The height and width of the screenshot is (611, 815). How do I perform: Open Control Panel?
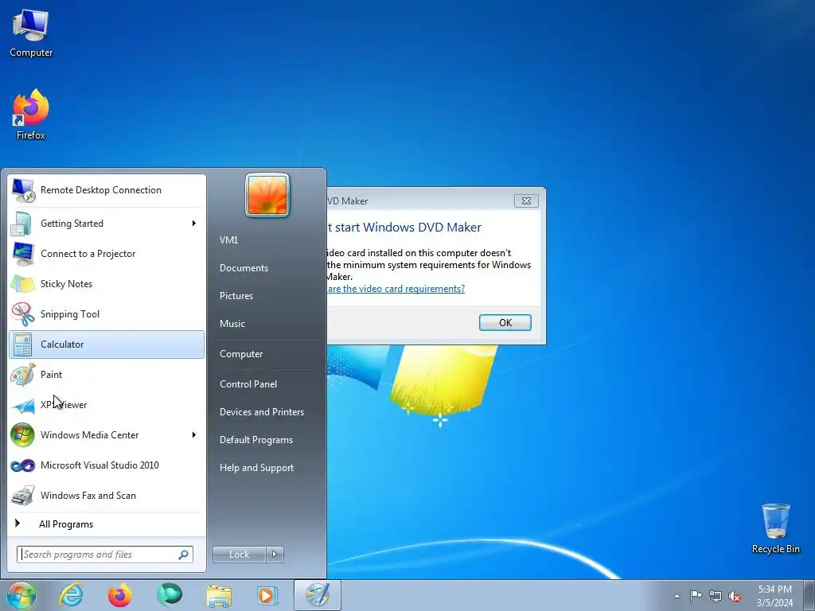248,384
